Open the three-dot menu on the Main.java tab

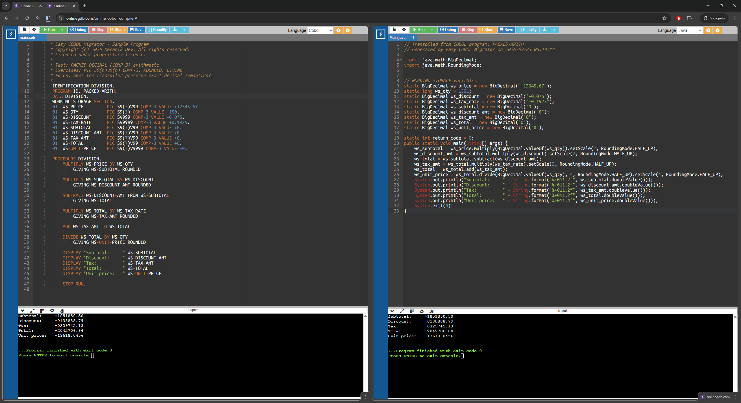coord(413,37)
